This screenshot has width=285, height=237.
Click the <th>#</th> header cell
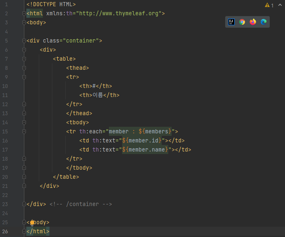[x=96, y=86]
